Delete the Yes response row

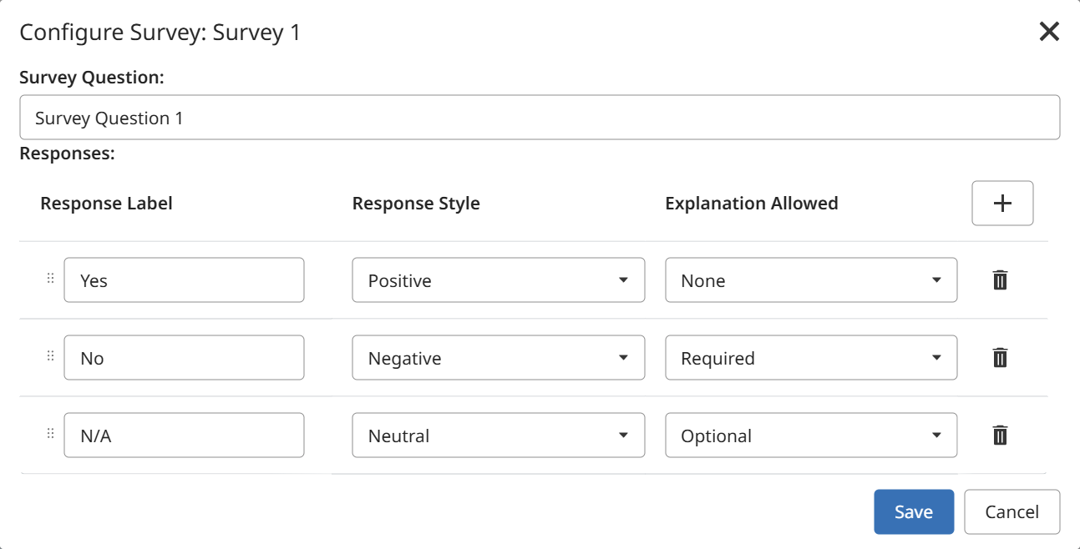coord(1000,280)
